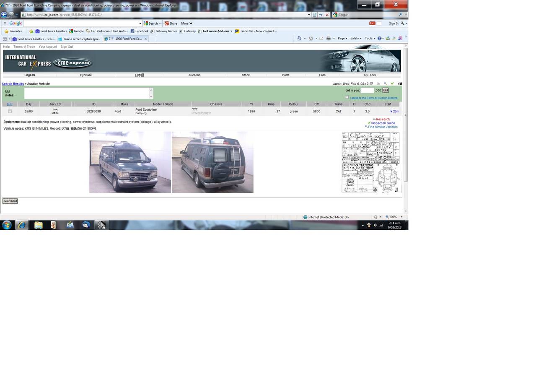Open the My Stock menu item
This screenshot has width=536, height=380.
click(370, 75)
